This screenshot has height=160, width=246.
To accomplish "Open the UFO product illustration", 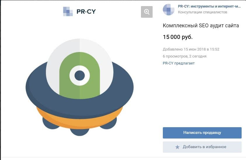I will (x=80, y=87).
